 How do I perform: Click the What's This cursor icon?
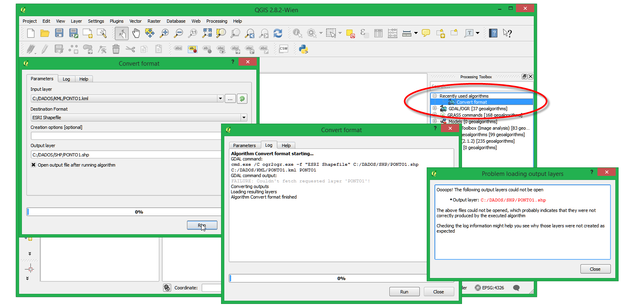(507, 33)
